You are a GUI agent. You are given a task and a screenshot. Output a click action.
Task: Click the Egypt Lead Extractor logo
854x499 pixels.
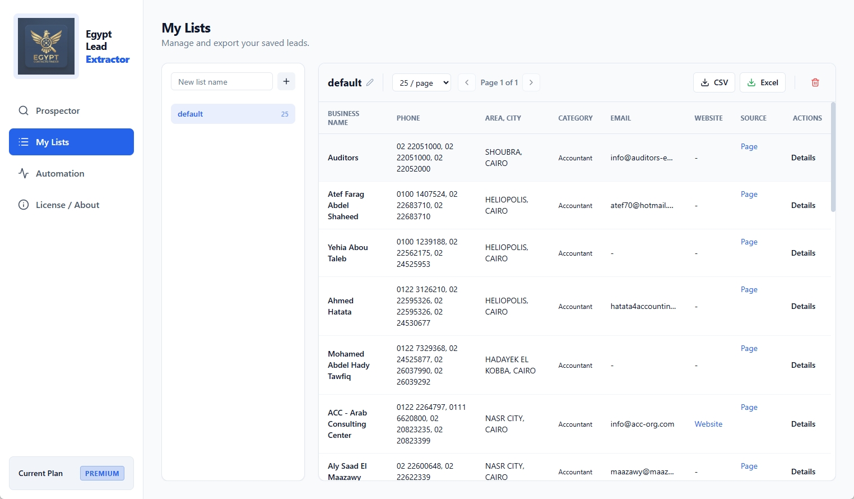coord(46,47)
